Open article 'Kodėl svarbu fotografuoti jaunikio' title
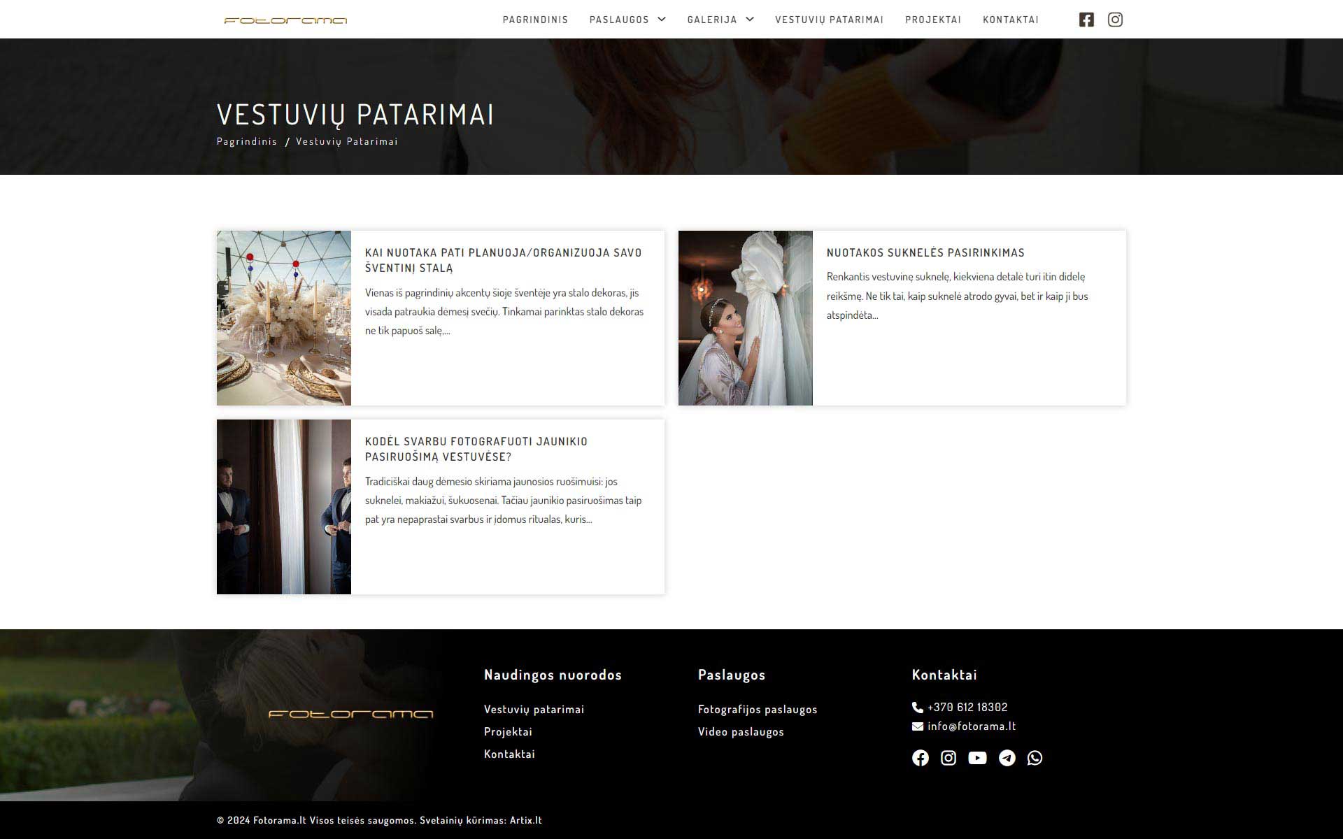Viewport: 1343px width, 839px height. pos(476,449)
